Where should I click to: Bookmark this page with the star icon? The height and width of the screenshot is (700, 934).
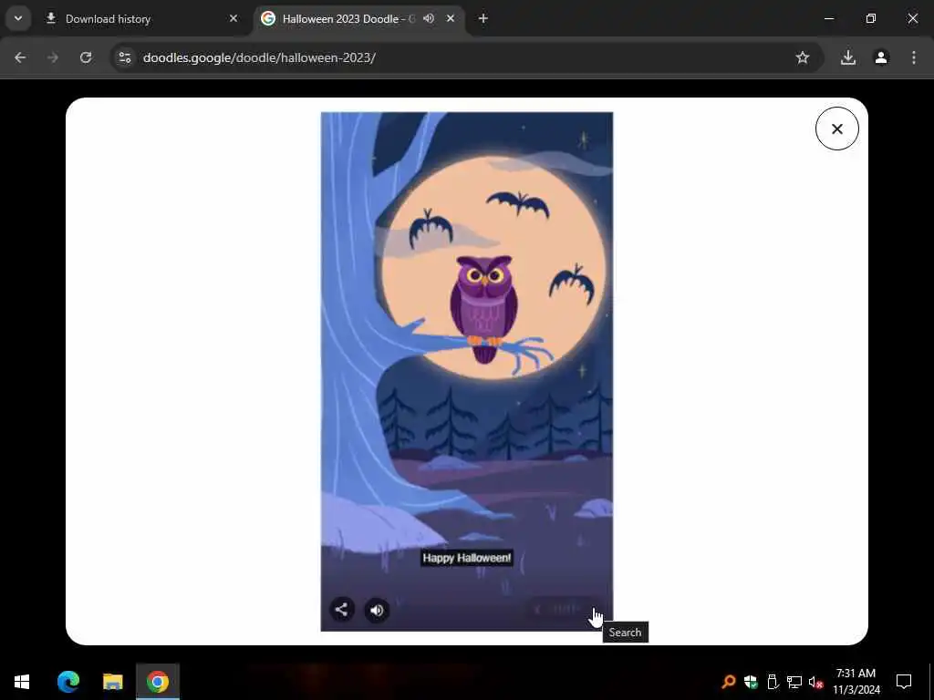point(803,57)
